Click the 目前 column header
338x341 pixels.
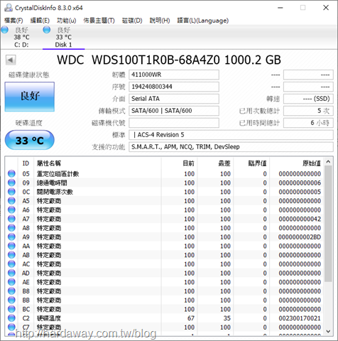click(180, 163)
